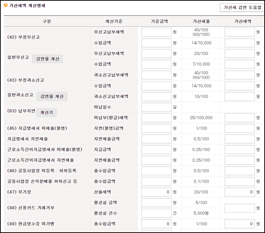Click the 가산세율 column header
Screen dimensions: 265x233
[201, 21]
